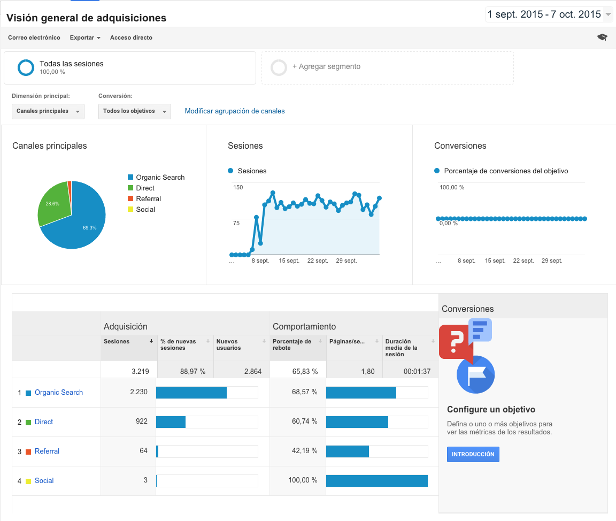
Task: Click the Sesiones chart legend dot
Action: click(x=230, y=171)
